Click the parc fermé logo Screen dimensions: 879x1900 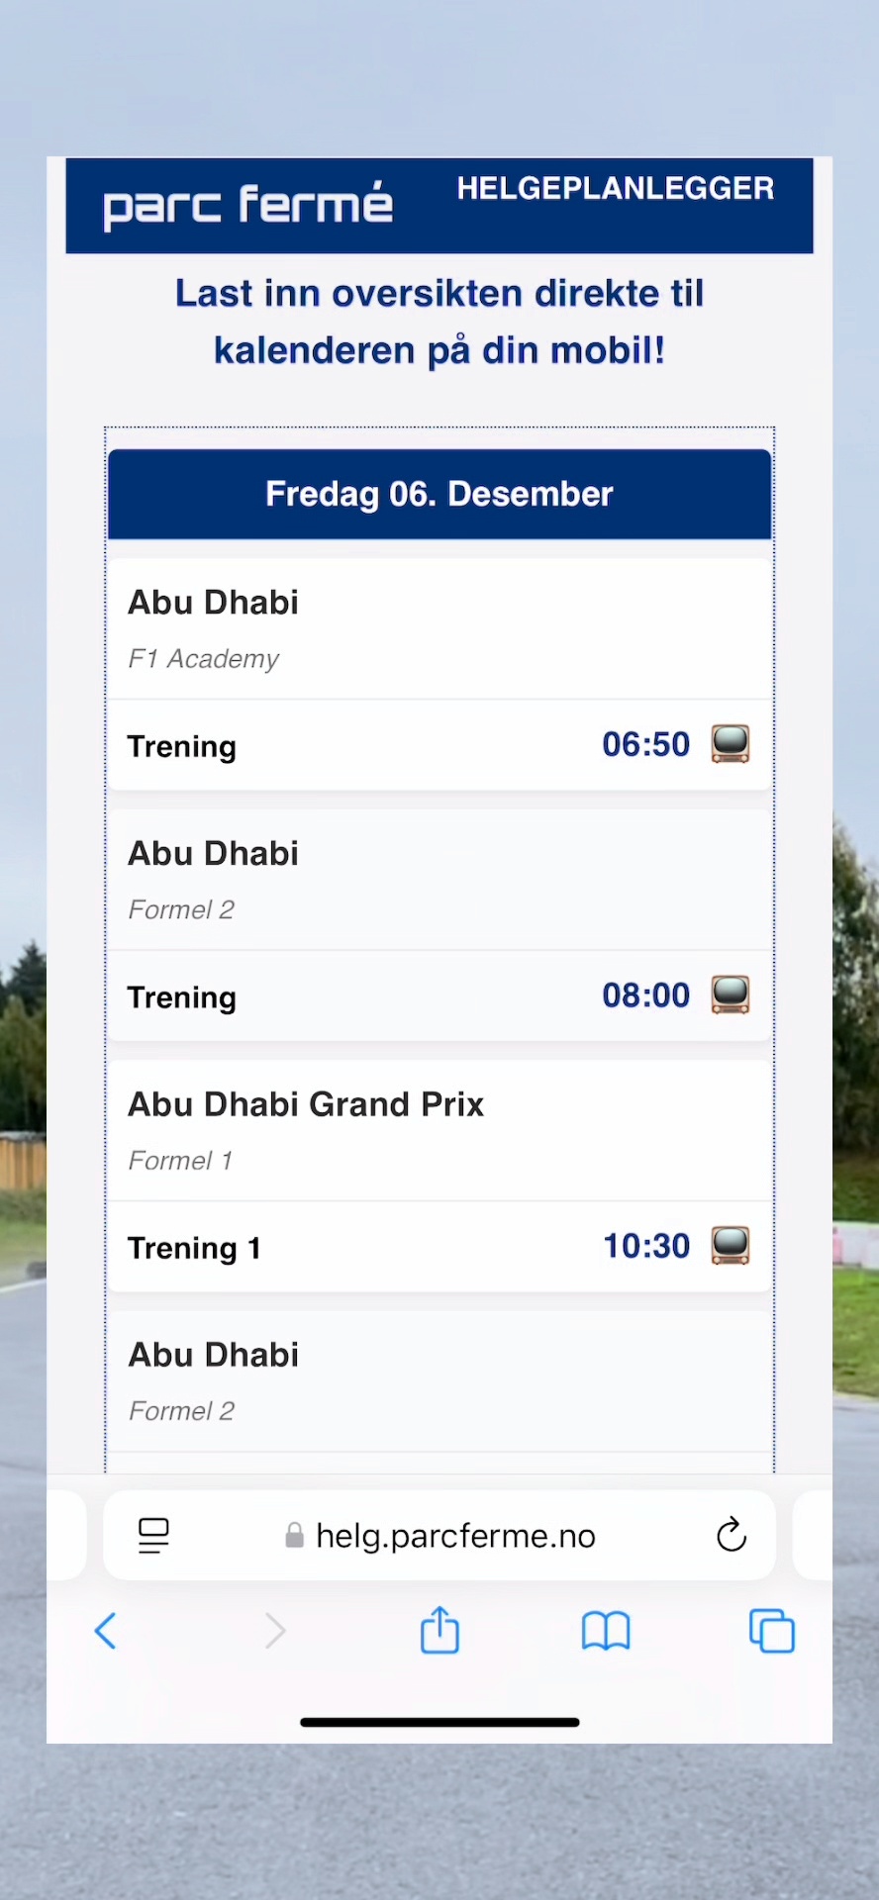click(x=247, y=206)
